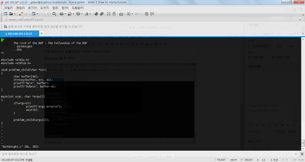Open the 도움말(H) menu
The image size is (305, 162).
point(78,8)
